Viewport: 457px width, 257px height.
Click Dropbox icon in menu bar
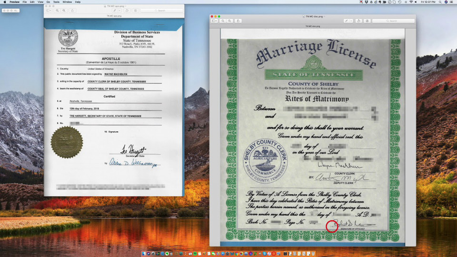point(367,2)
